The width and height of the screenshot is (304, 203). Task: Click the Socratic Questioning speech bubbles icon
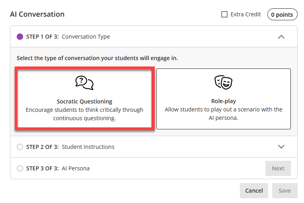84,82
